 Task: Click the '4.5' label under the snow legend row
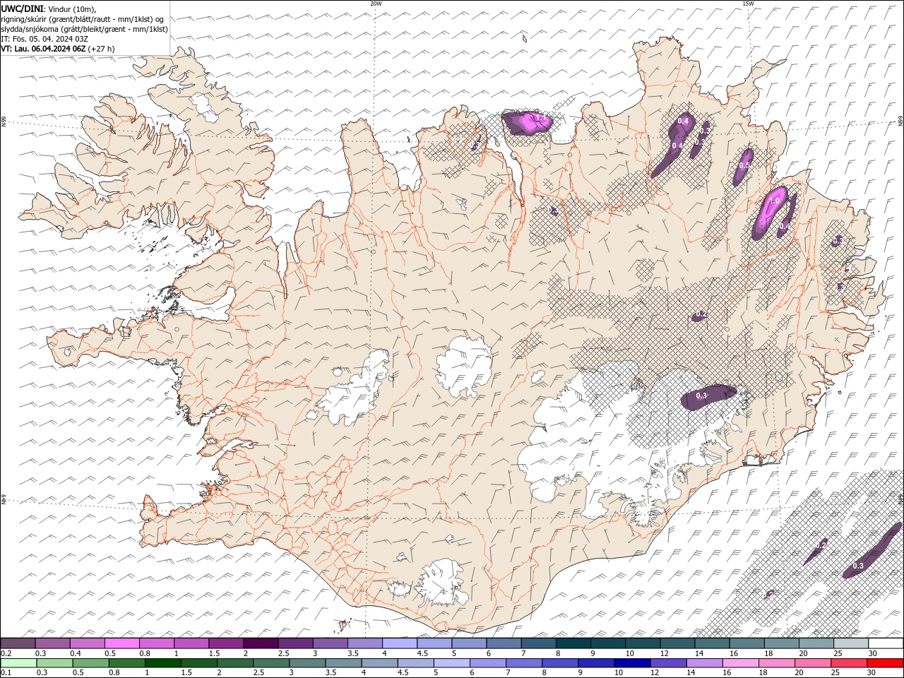click(x=422, y=653)
